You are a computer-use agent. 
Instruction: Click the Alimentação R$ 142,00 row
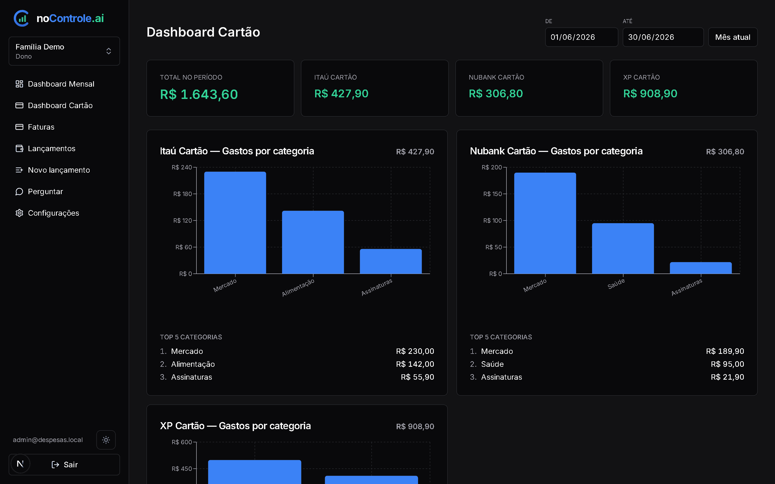point(297,364)
